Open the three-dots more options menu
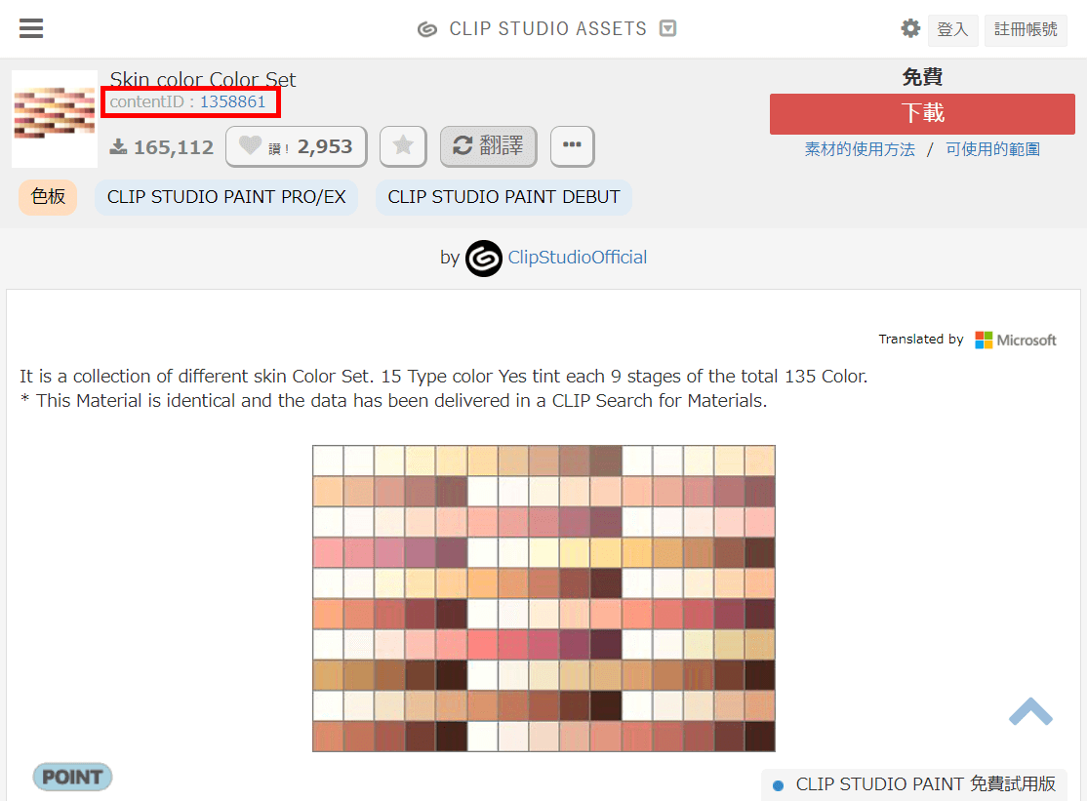 point(572,146)
